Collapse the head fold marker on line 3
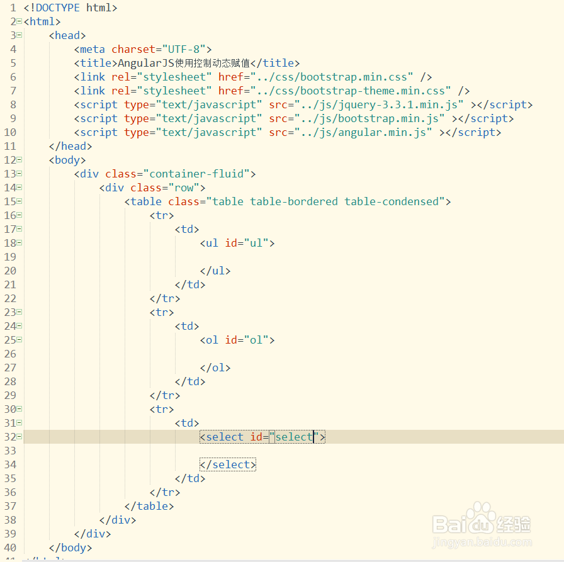Image resolution: width=564 pixels, height=562 pixels. click(20, 35)
